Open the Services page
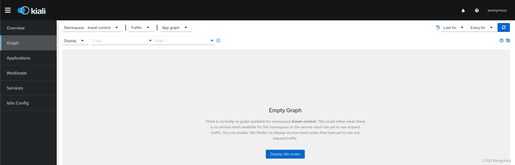515x165 pixels. coord(28,88)
